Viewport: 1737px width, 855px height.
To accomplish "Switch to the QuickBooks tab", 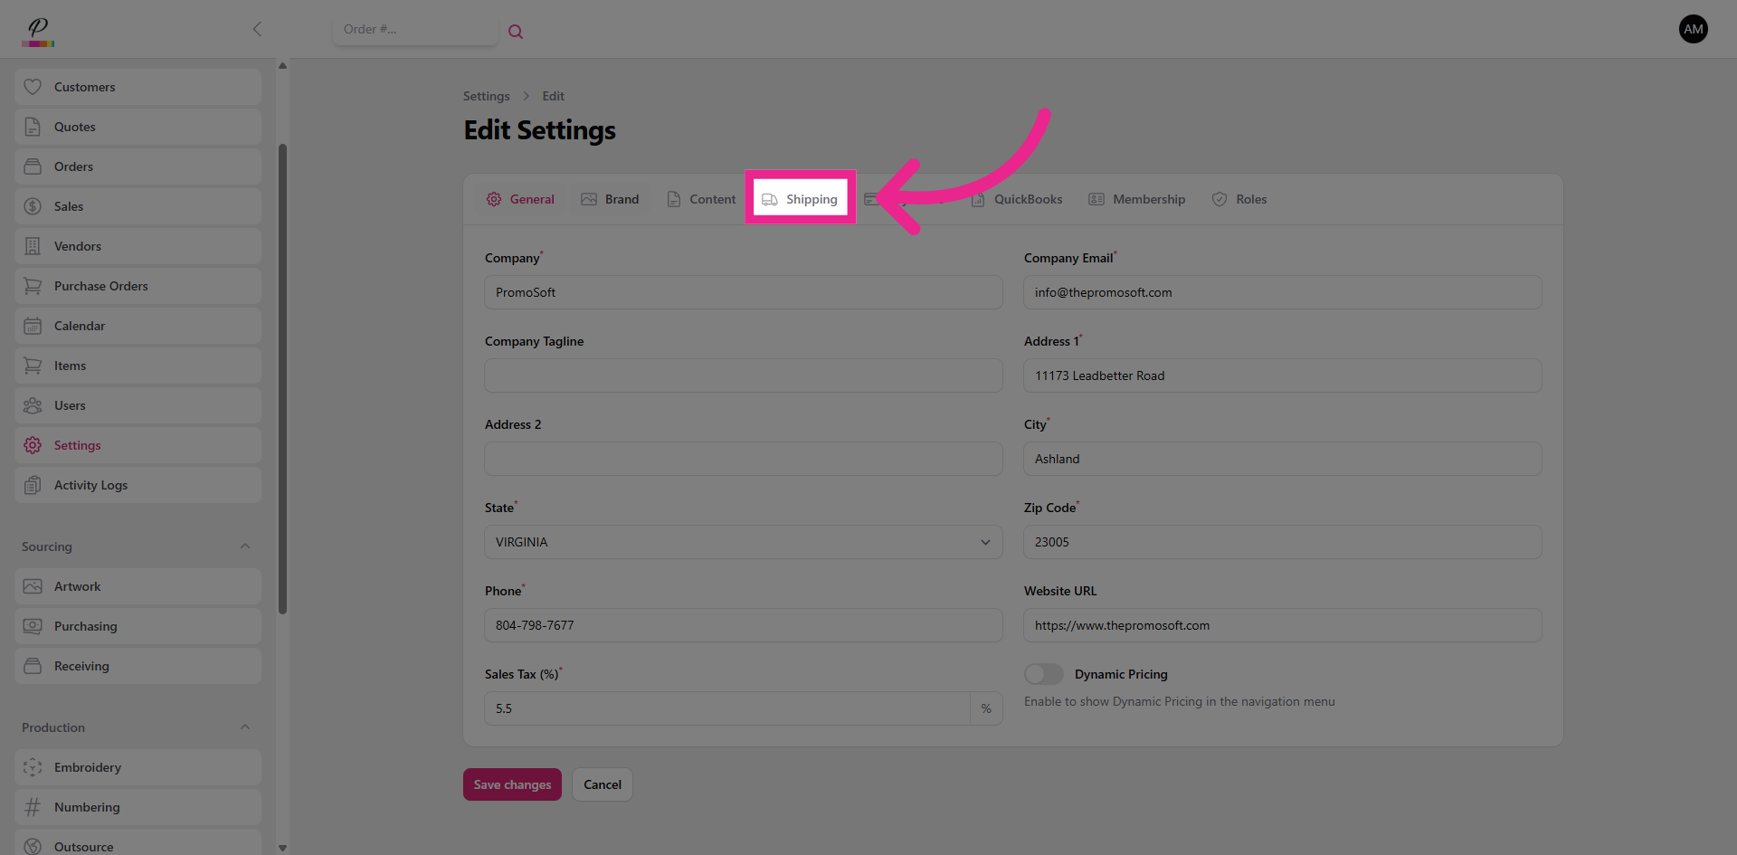I will (1017, 199).
